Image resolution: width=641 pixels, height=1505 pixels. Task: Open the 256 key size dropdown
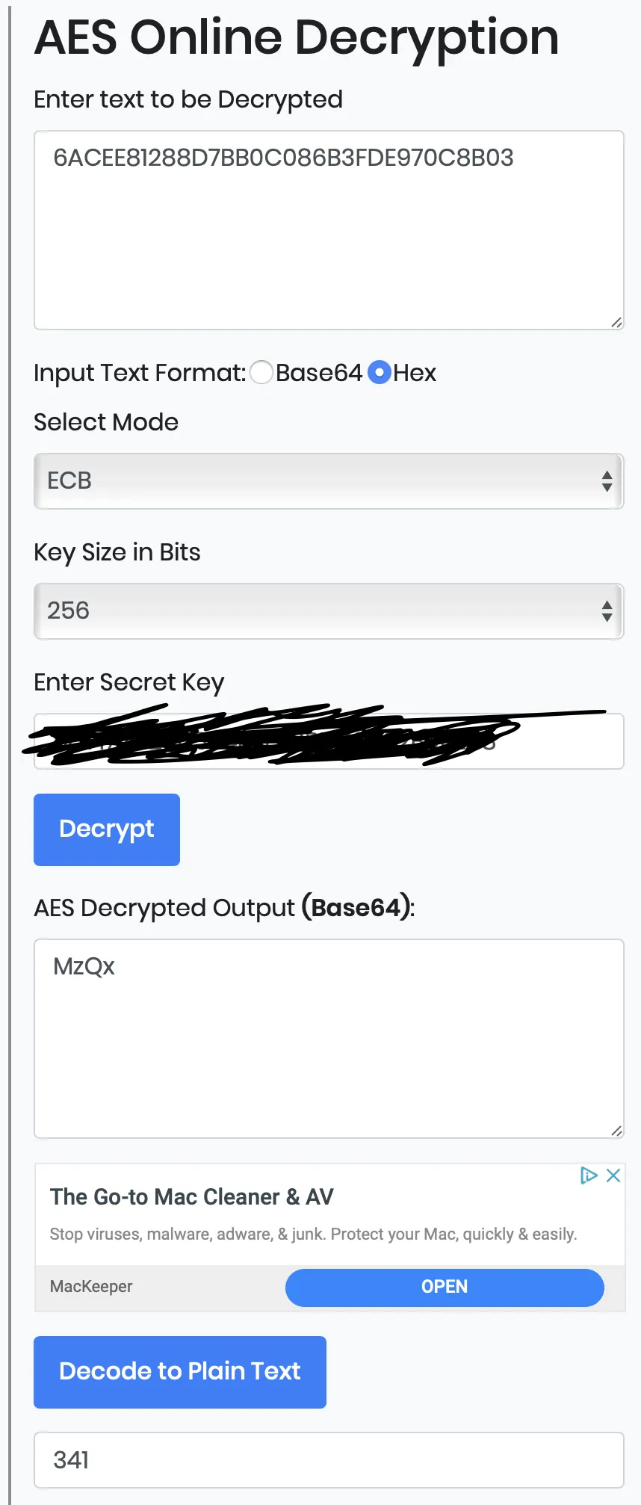tap(329, 611)
